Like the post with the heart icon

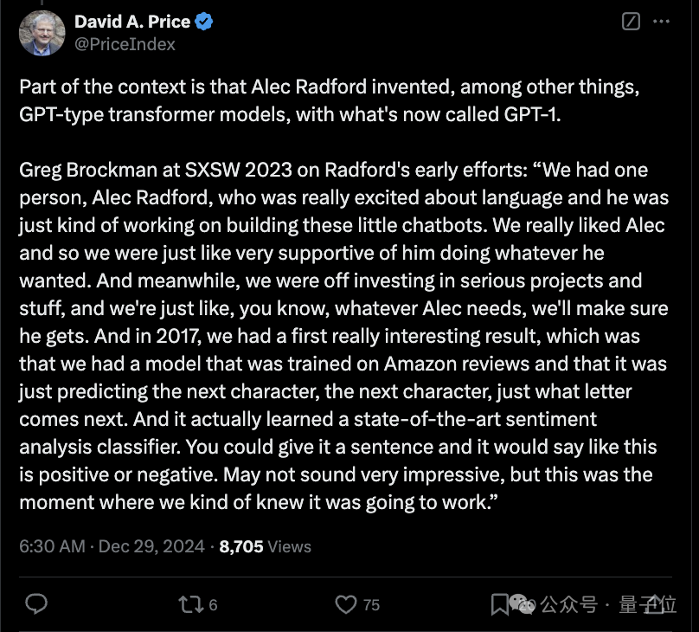pyautogui.click(x=346, y=604)
